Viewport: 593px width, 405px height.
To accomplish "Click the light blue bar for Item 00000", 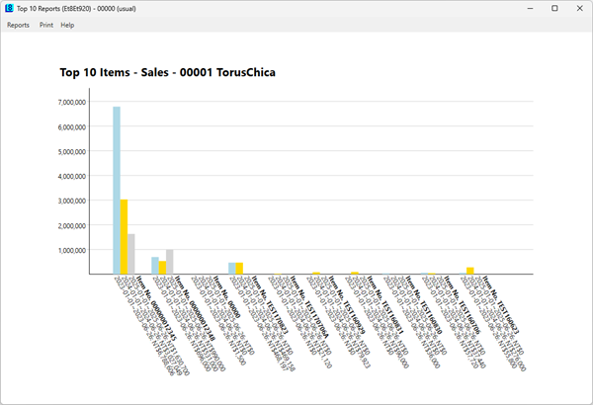I will pos(232,268).
